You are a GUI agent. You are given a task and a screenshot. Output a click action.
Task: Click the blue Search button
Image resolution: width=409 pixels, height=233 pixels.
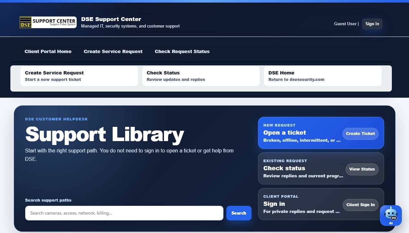[239, 213]
